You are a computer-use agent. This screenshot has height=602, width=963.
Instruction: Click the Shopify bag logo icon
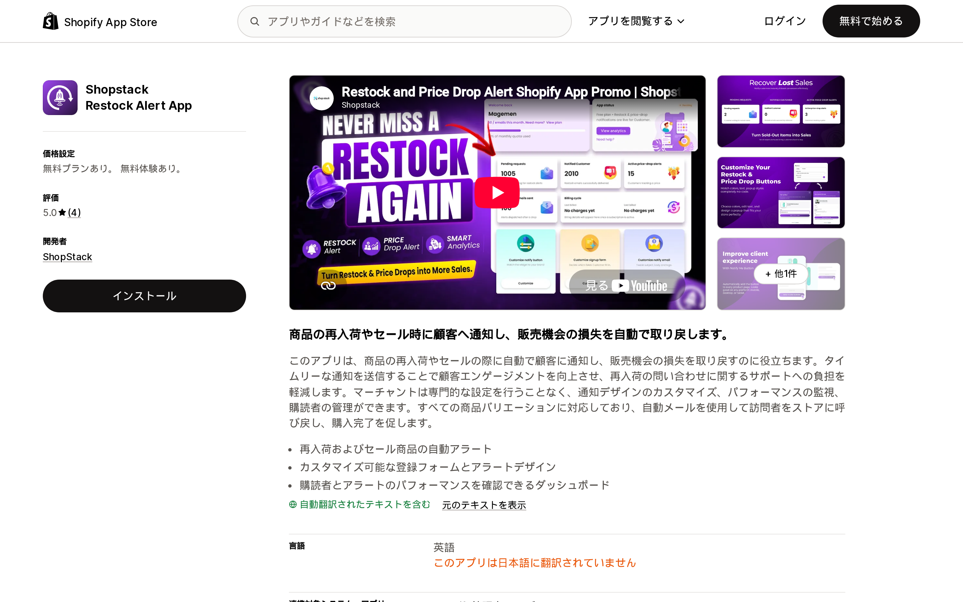coord(50,21)
